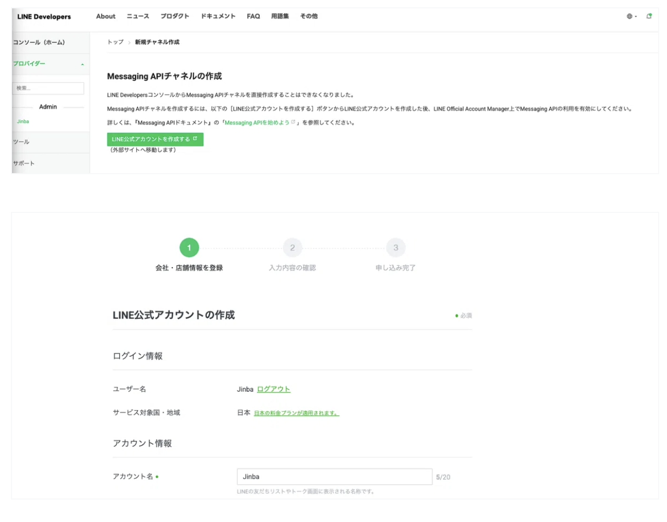Click the Messaging APIチャネルの作成 heading
This screenshot has width=667, height=522.
[165, 76]
